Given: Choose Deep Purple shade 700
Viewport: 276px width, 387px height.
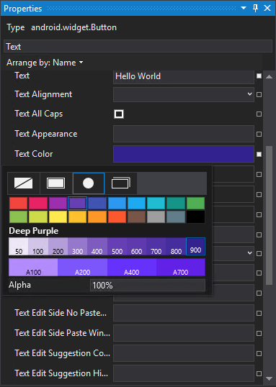Looking at the screenshot, I should pyautogui.click(x=156, y=246).
